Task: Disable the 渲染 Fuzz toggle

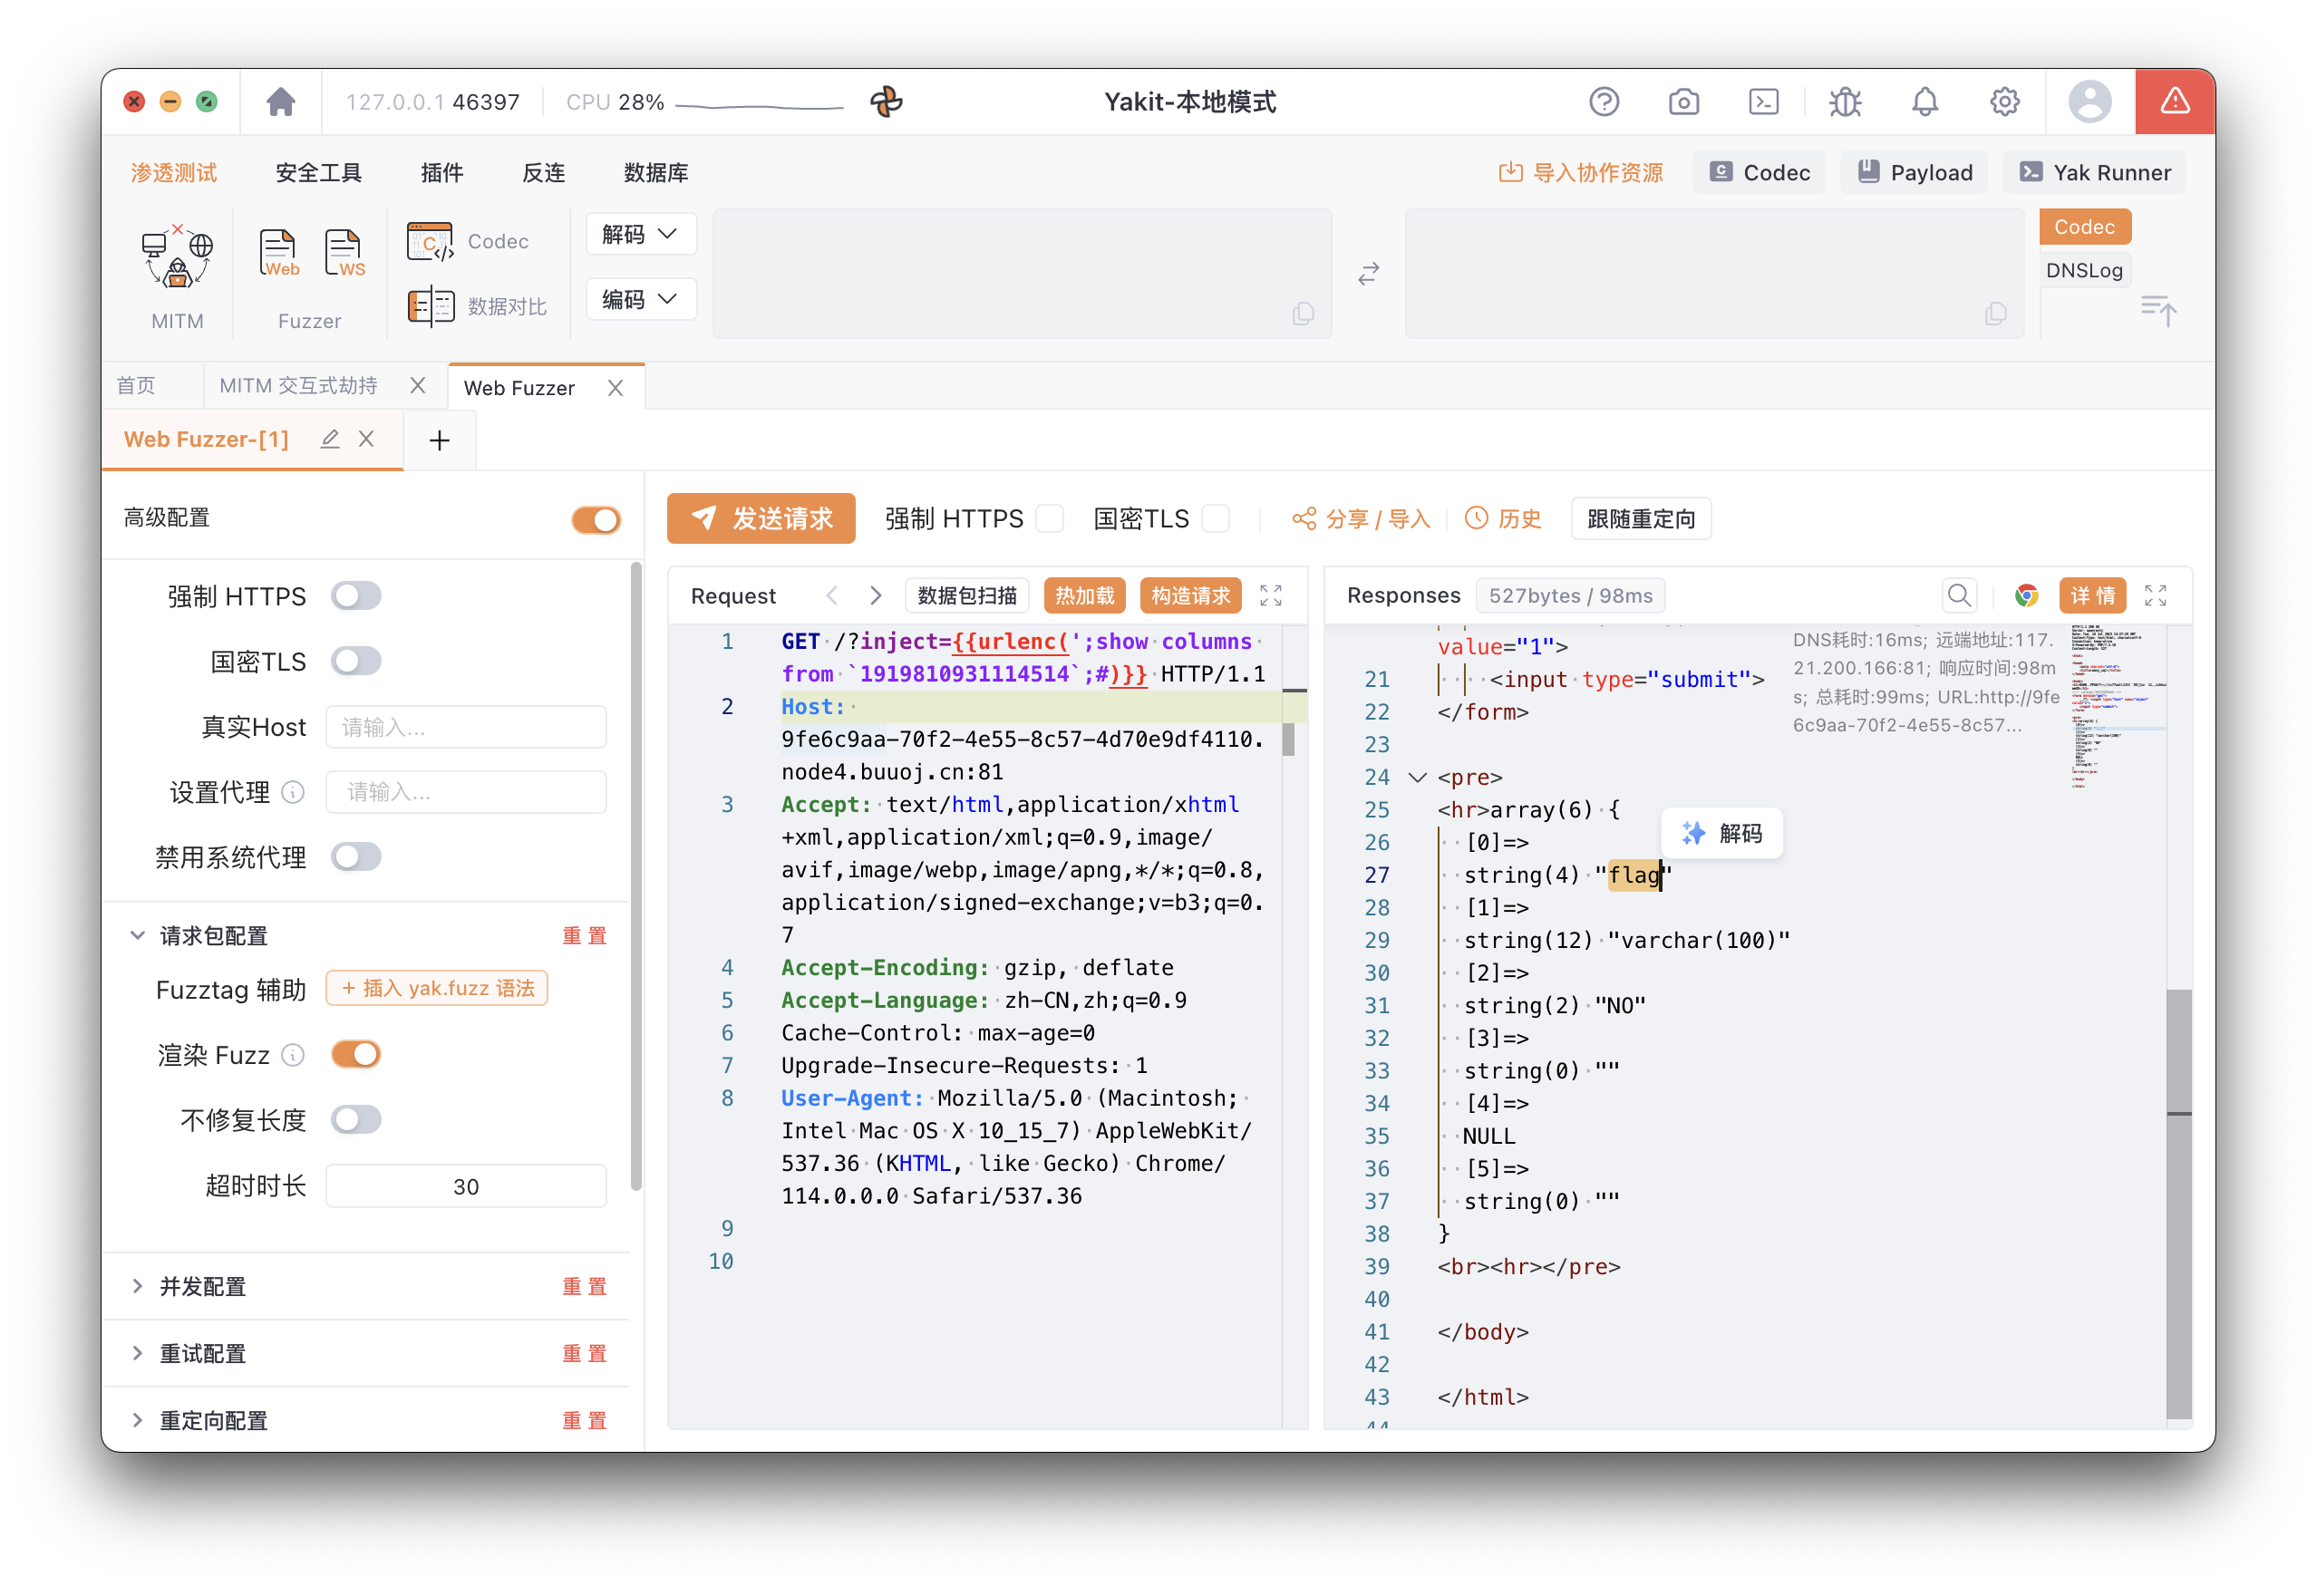Action: point(356,1055)
